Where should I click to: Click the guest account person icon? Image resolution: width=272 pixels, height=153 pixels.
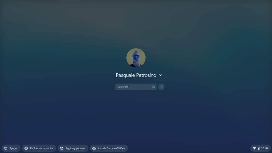pos(26,148)
